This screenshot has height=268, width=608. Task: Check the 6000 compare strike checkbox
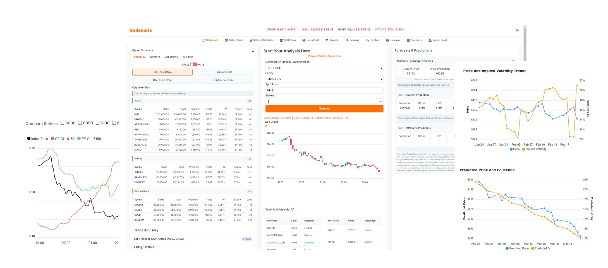coord(63,123)
